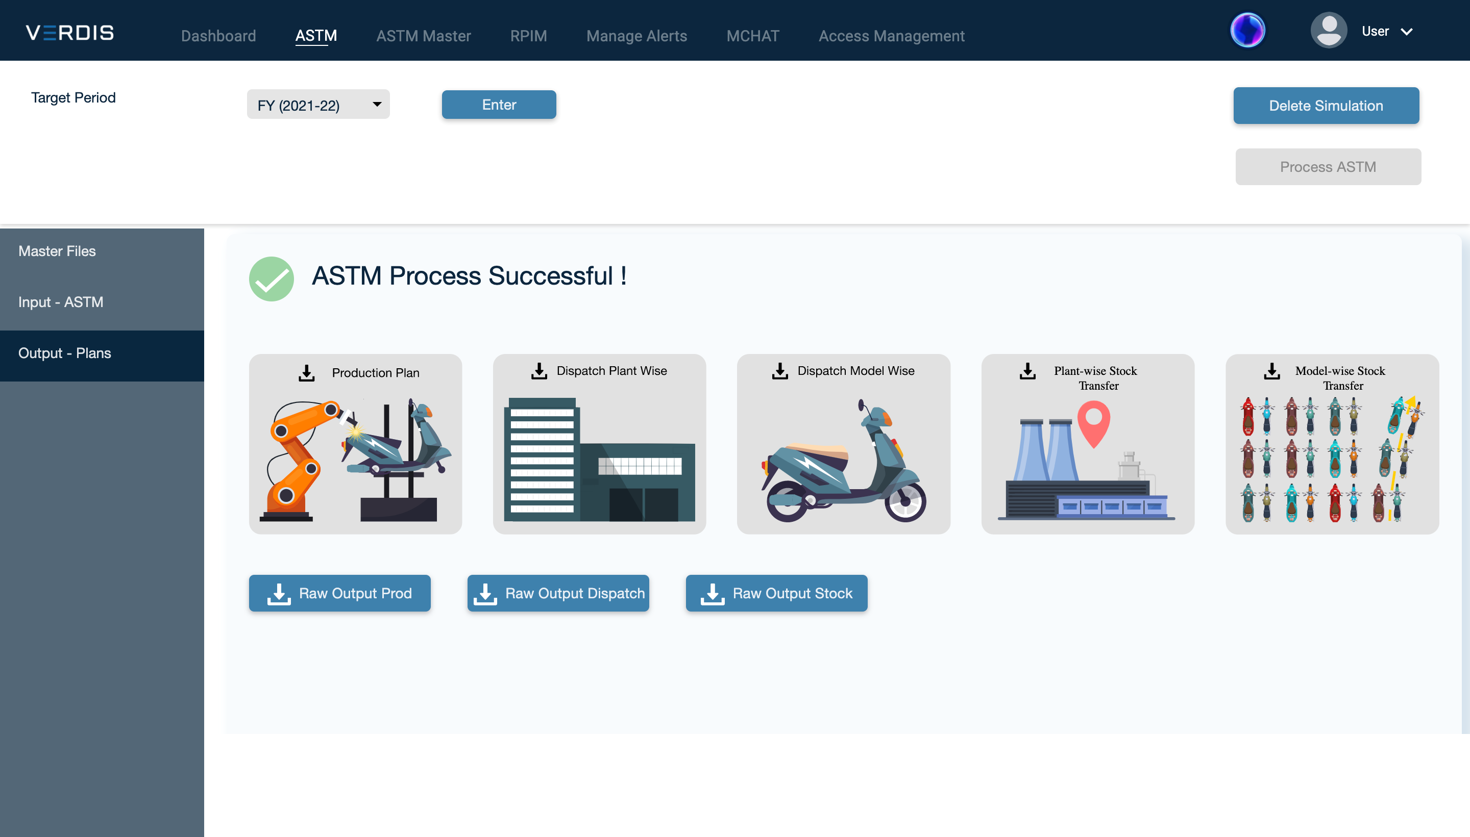Click the building Dispatch Plant Wise illustration

coord(599,460)
